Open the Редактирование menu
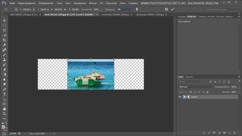242x136 pixels. tap(26, 3)
